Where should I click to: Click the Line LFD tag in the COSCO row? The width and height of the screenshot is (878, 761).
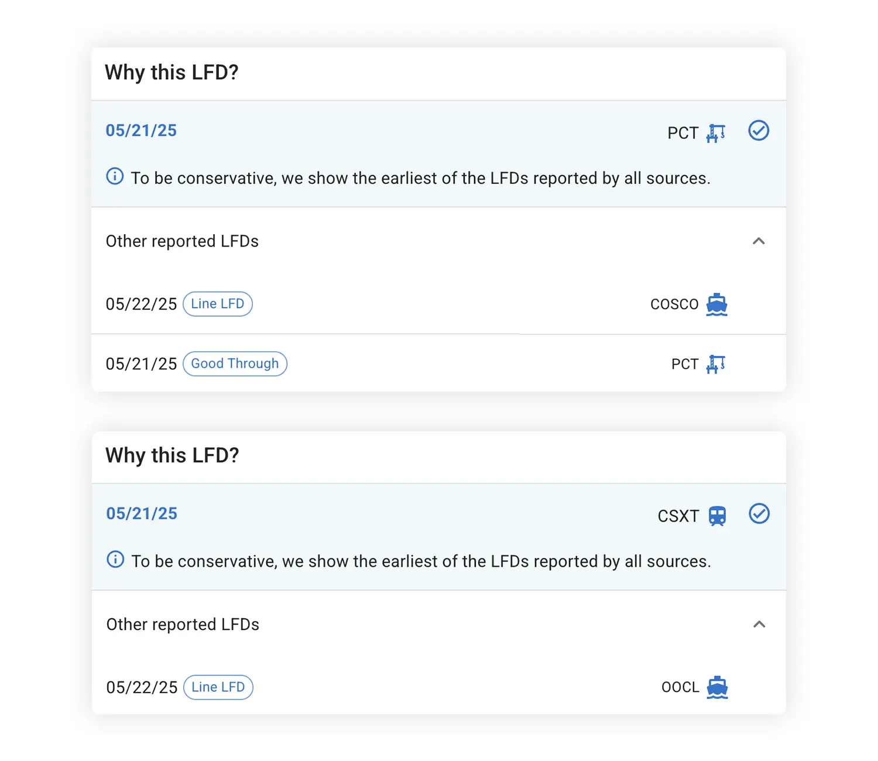218,304
